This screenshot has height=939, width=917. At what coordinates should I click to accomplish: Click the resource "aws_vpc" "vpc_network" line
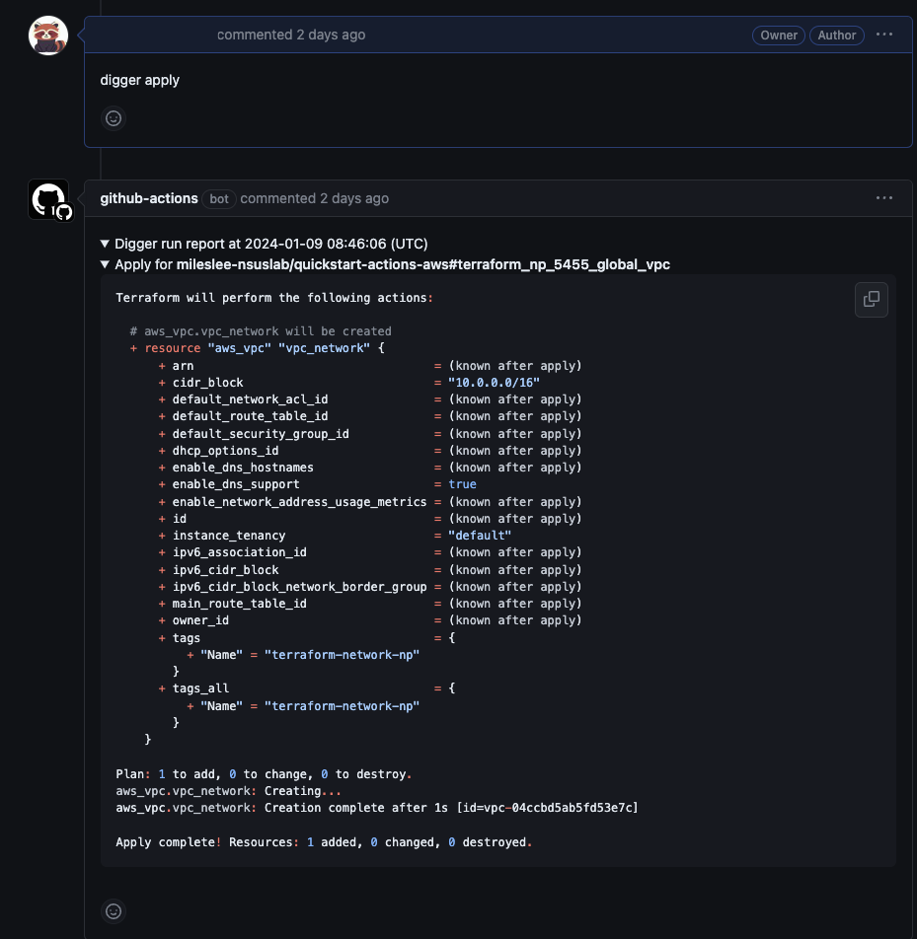257,348
